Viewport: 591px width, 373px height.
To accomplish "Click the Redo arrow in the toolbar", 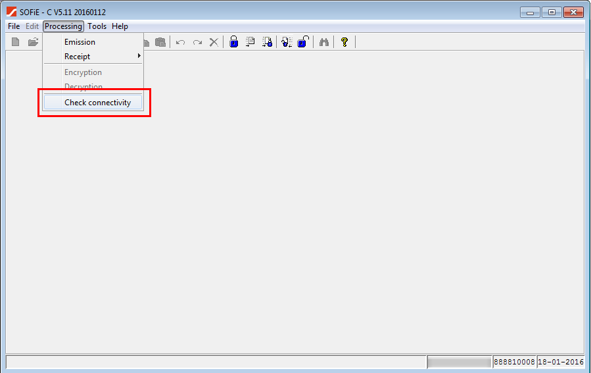I will (197, 42).
